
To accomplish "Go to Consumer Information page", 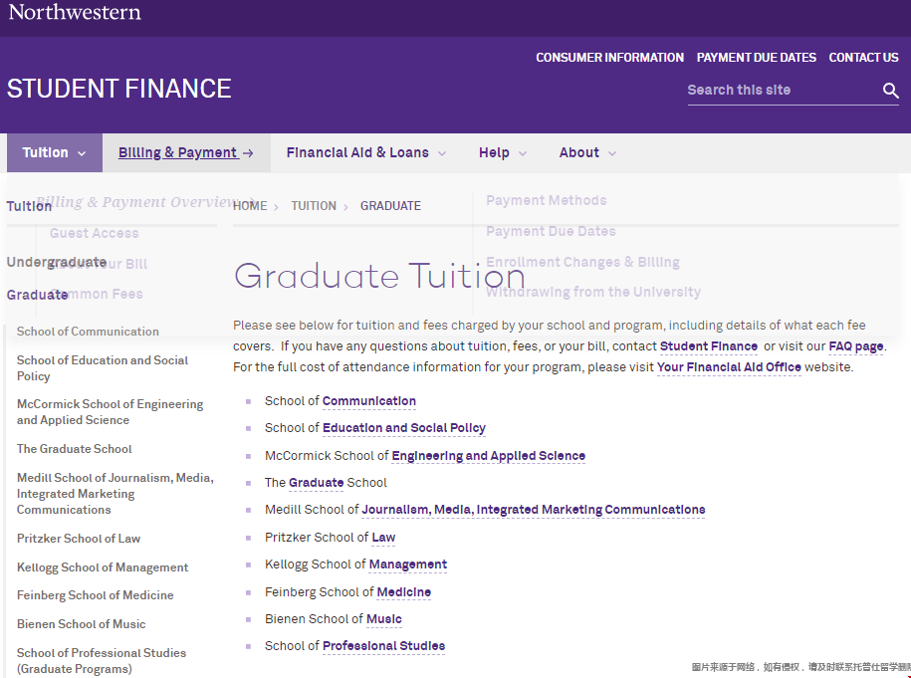I will (x=609, y=58).
